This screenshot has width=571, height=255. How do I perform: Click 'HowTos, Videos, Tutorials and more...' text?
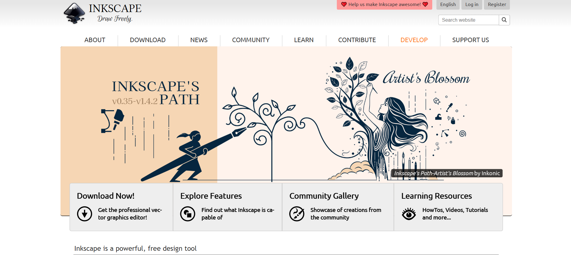[x=455, y=214]
